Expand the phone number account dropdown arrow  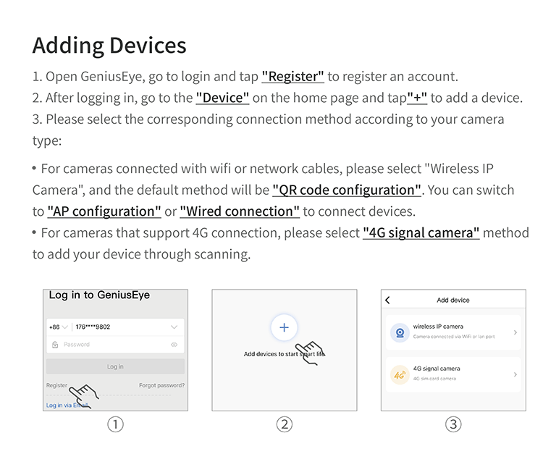pos(174,327)
